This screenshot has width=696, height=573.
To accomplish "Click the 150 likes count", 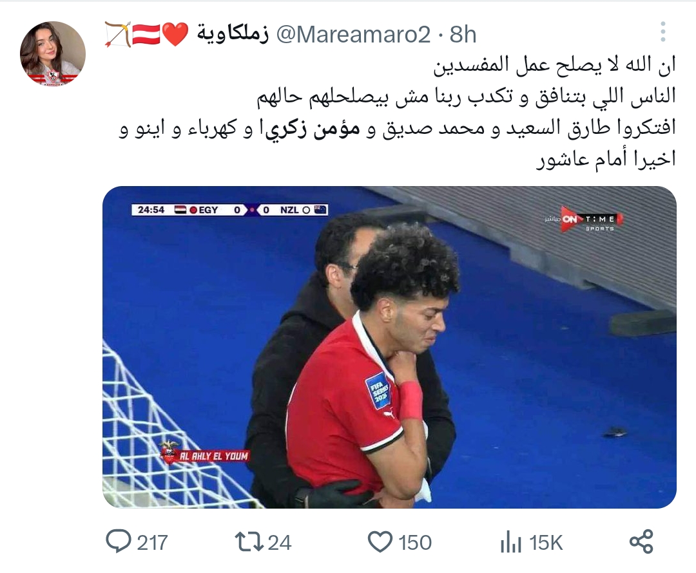I will pyautogui.click(x=414, y=543).
